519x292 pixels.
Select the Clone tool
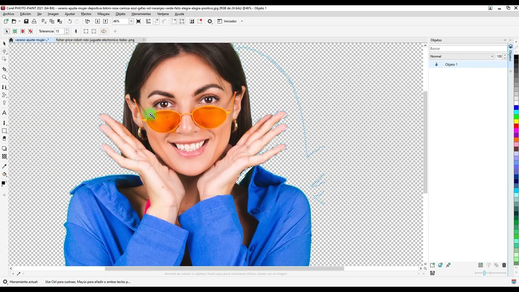(4, 87)
